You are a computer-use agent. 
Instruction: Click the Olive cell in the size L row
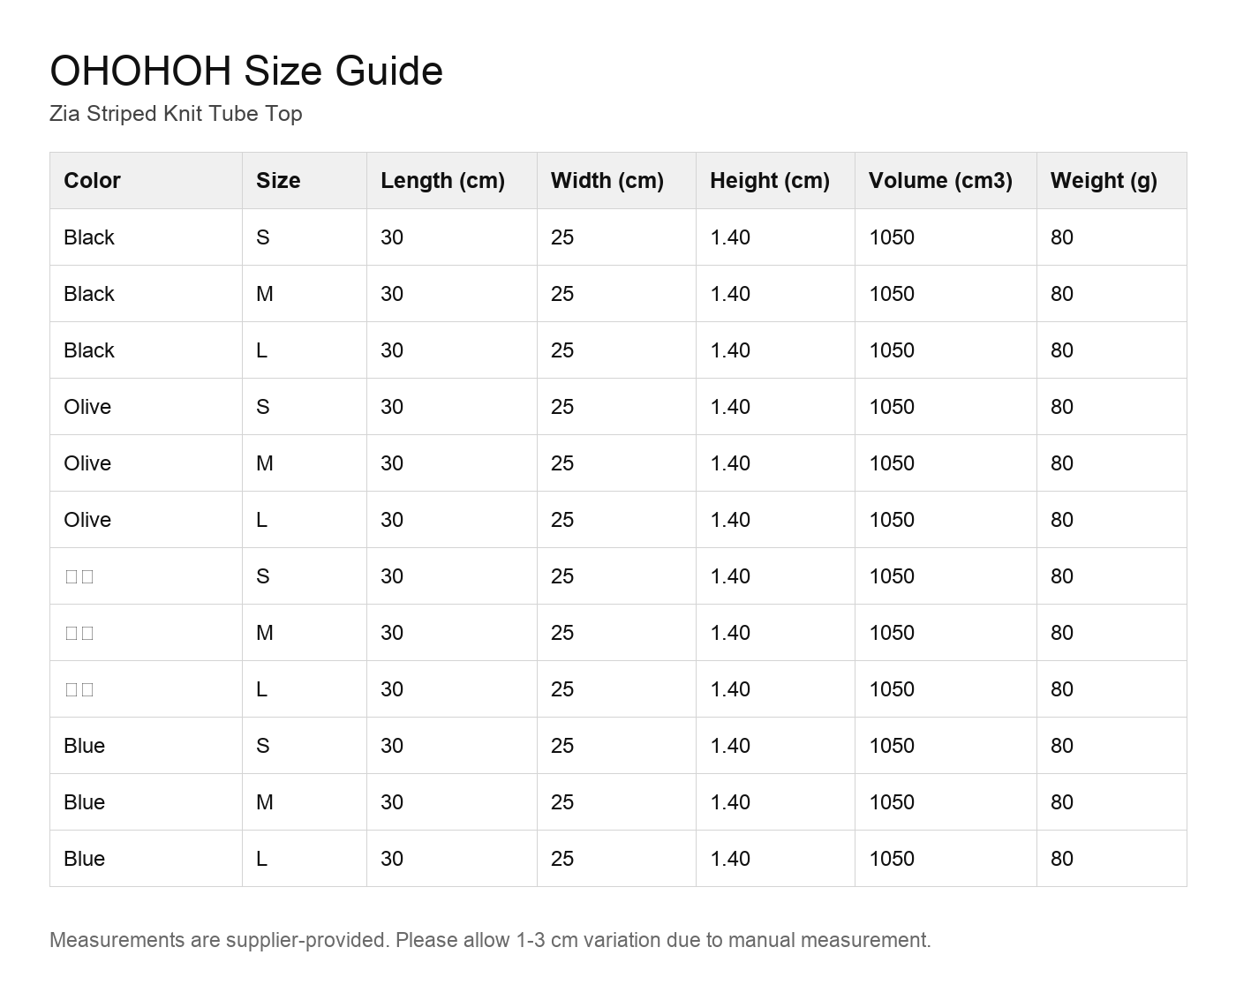pyautogui.click(x=146, y=520)
